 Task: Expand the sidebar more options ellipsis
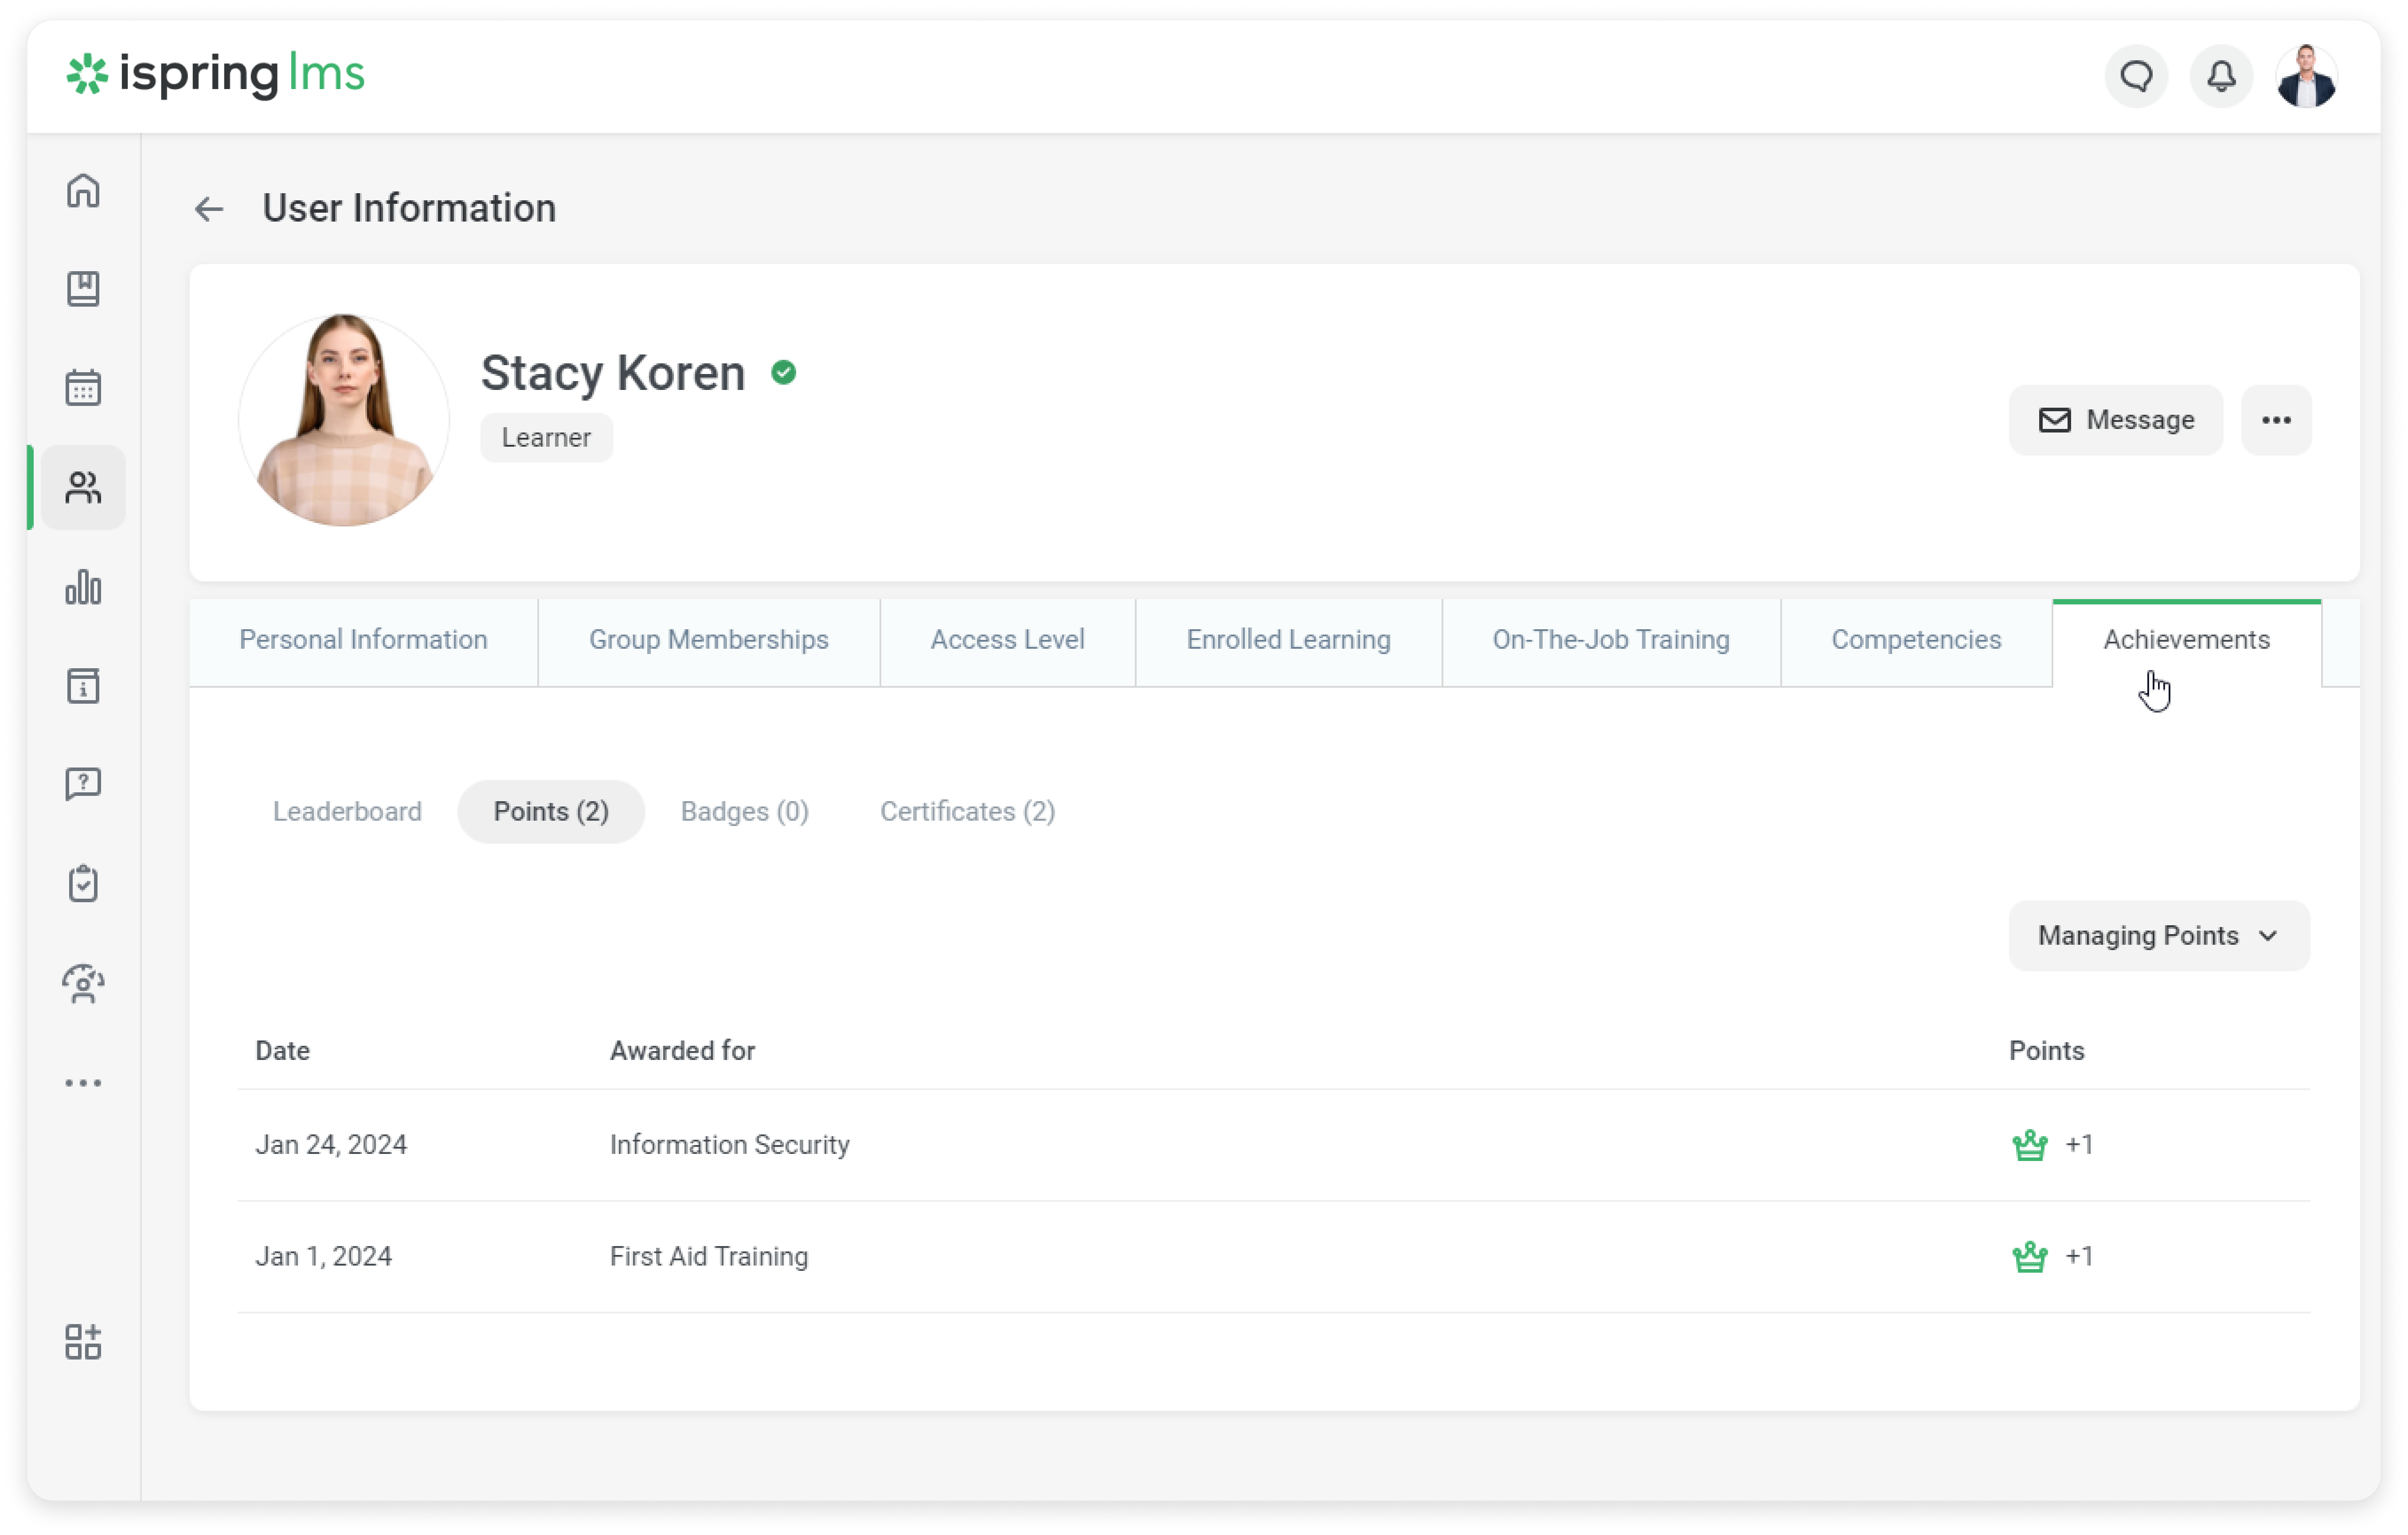click(x=83, y=1082)
